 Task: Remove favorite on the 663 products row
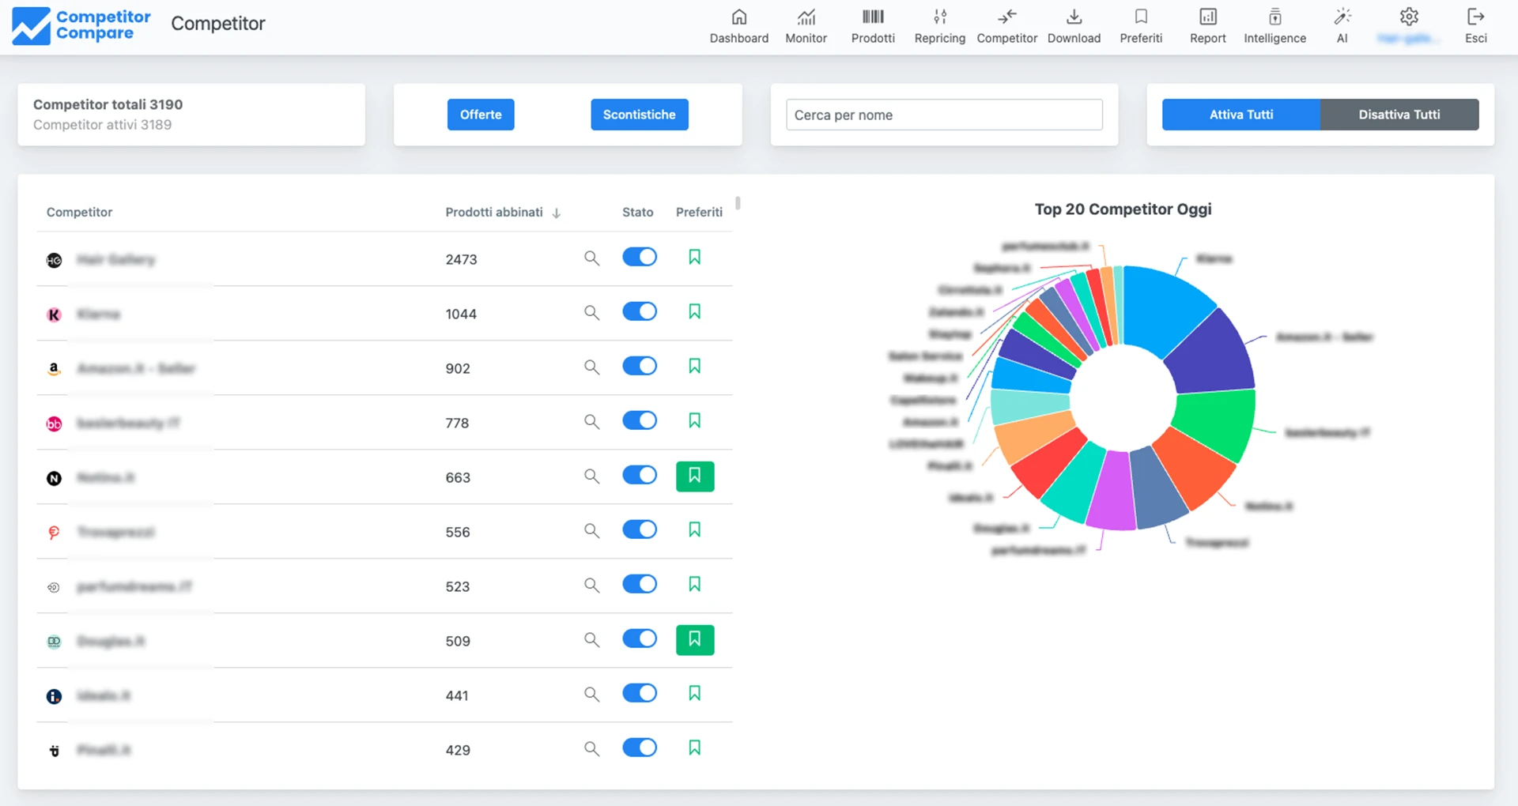pyautogui.click(x=695, y=476)
